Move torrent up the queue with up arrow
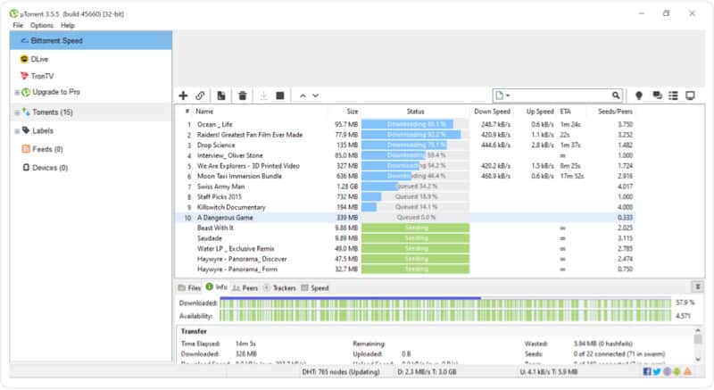714x390 pixels. [x=303, y=95]
